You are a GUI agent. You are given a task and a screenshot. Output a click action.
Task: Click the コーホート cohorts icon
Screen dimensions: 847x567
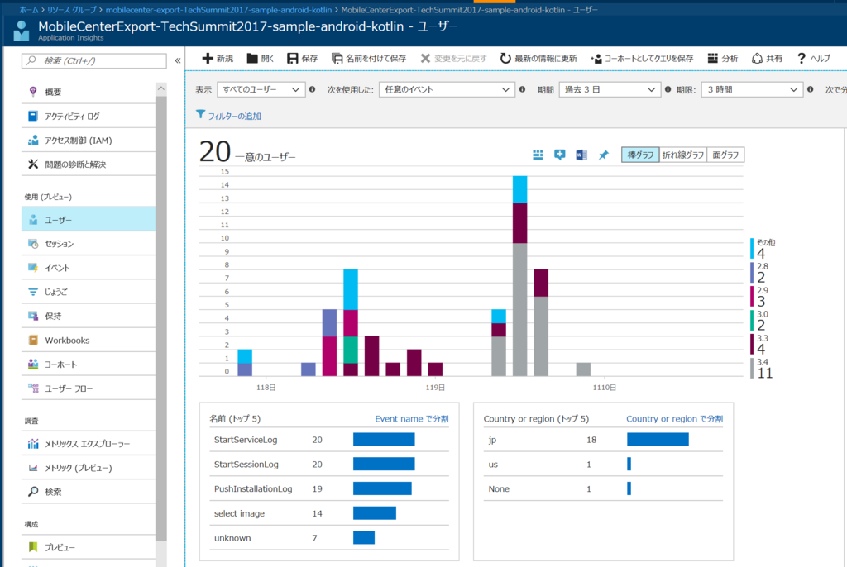point(33,364)
